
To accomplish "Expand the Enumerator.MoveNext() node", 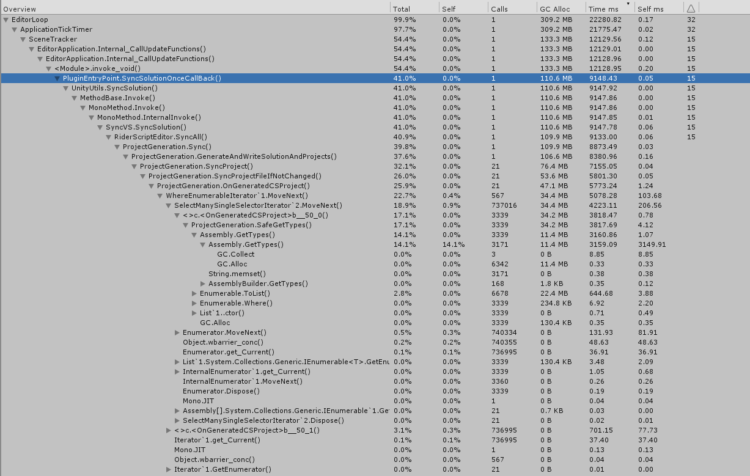I will 177,332.
